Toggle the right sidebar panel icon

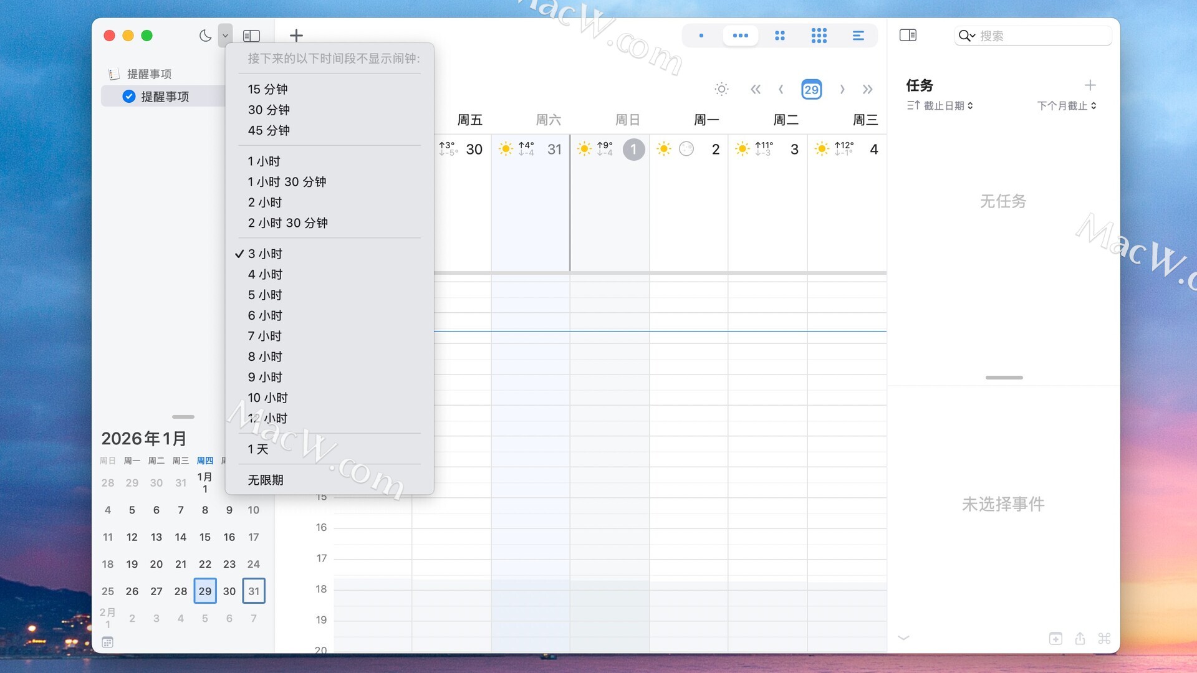coord(908,36)
